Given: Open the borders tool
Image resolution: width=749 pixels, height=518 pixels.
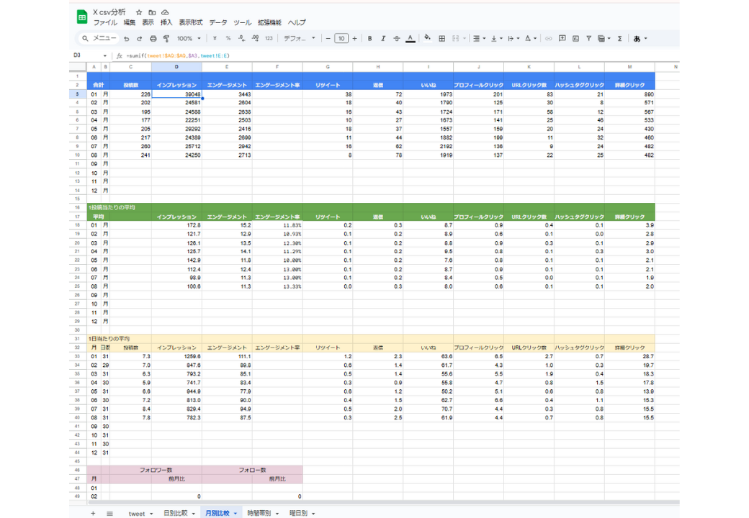Looking at the screenshot, I should pos(442,39).
